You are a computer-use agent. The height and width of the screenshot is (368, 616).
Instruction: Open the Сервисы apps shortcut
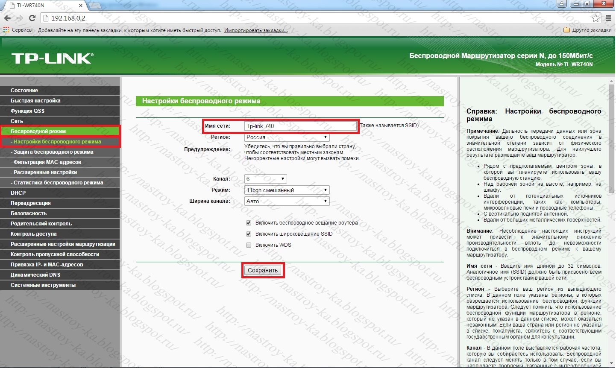[18, 30]
